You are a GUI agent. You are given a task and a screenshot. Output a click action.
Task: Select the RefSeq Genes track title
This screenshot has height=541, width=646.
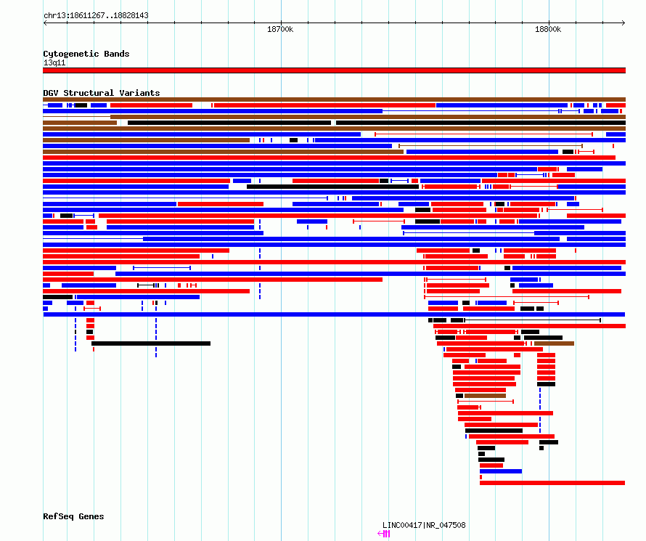pyautogui.click(x=73, y=516)
